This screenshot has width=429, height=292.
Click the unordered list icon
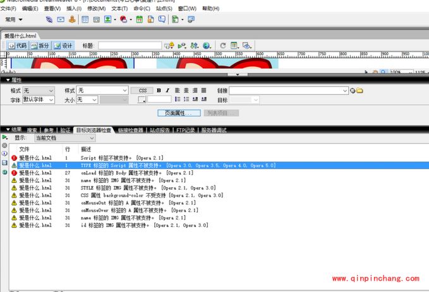pyautogui.click(x=178, y=99)
